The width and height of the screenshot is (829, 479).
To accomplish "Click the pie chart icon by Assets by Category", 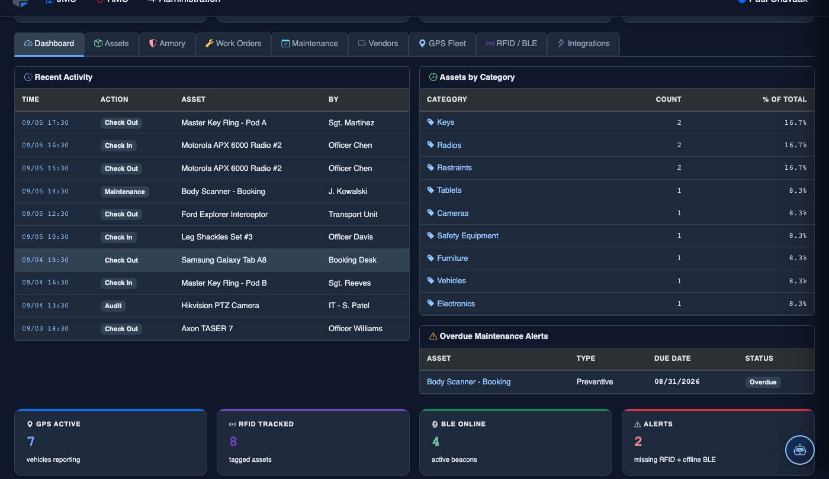I will pyautogui.click(x=433, y=77).
